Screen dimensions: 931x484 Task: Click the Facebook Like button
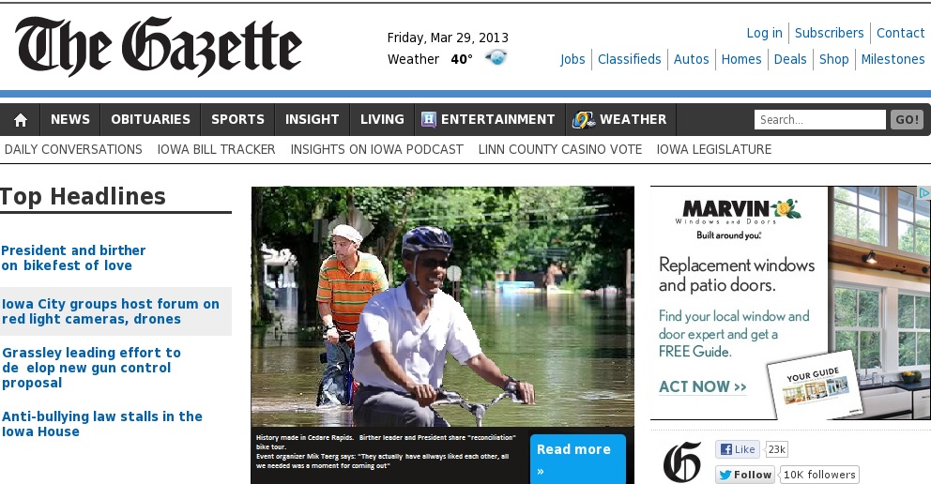pyautogui.click(x=738, y=449)
